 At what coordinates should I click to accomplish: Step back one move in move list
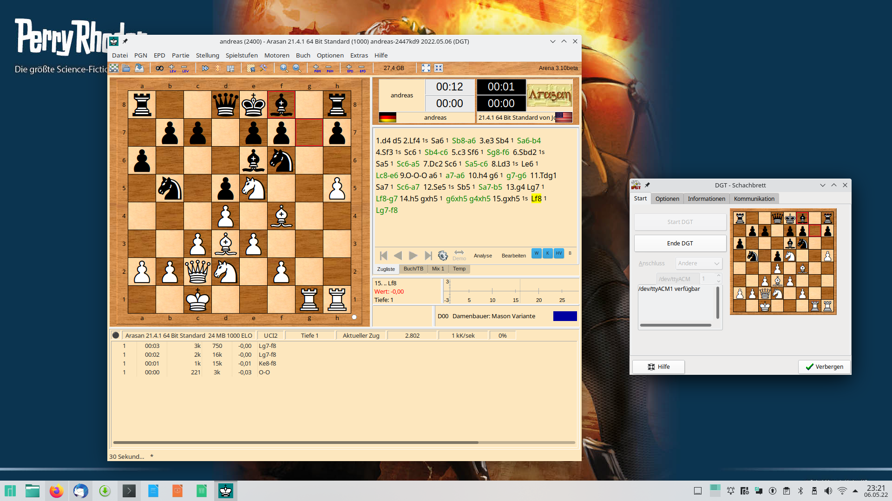398,256
